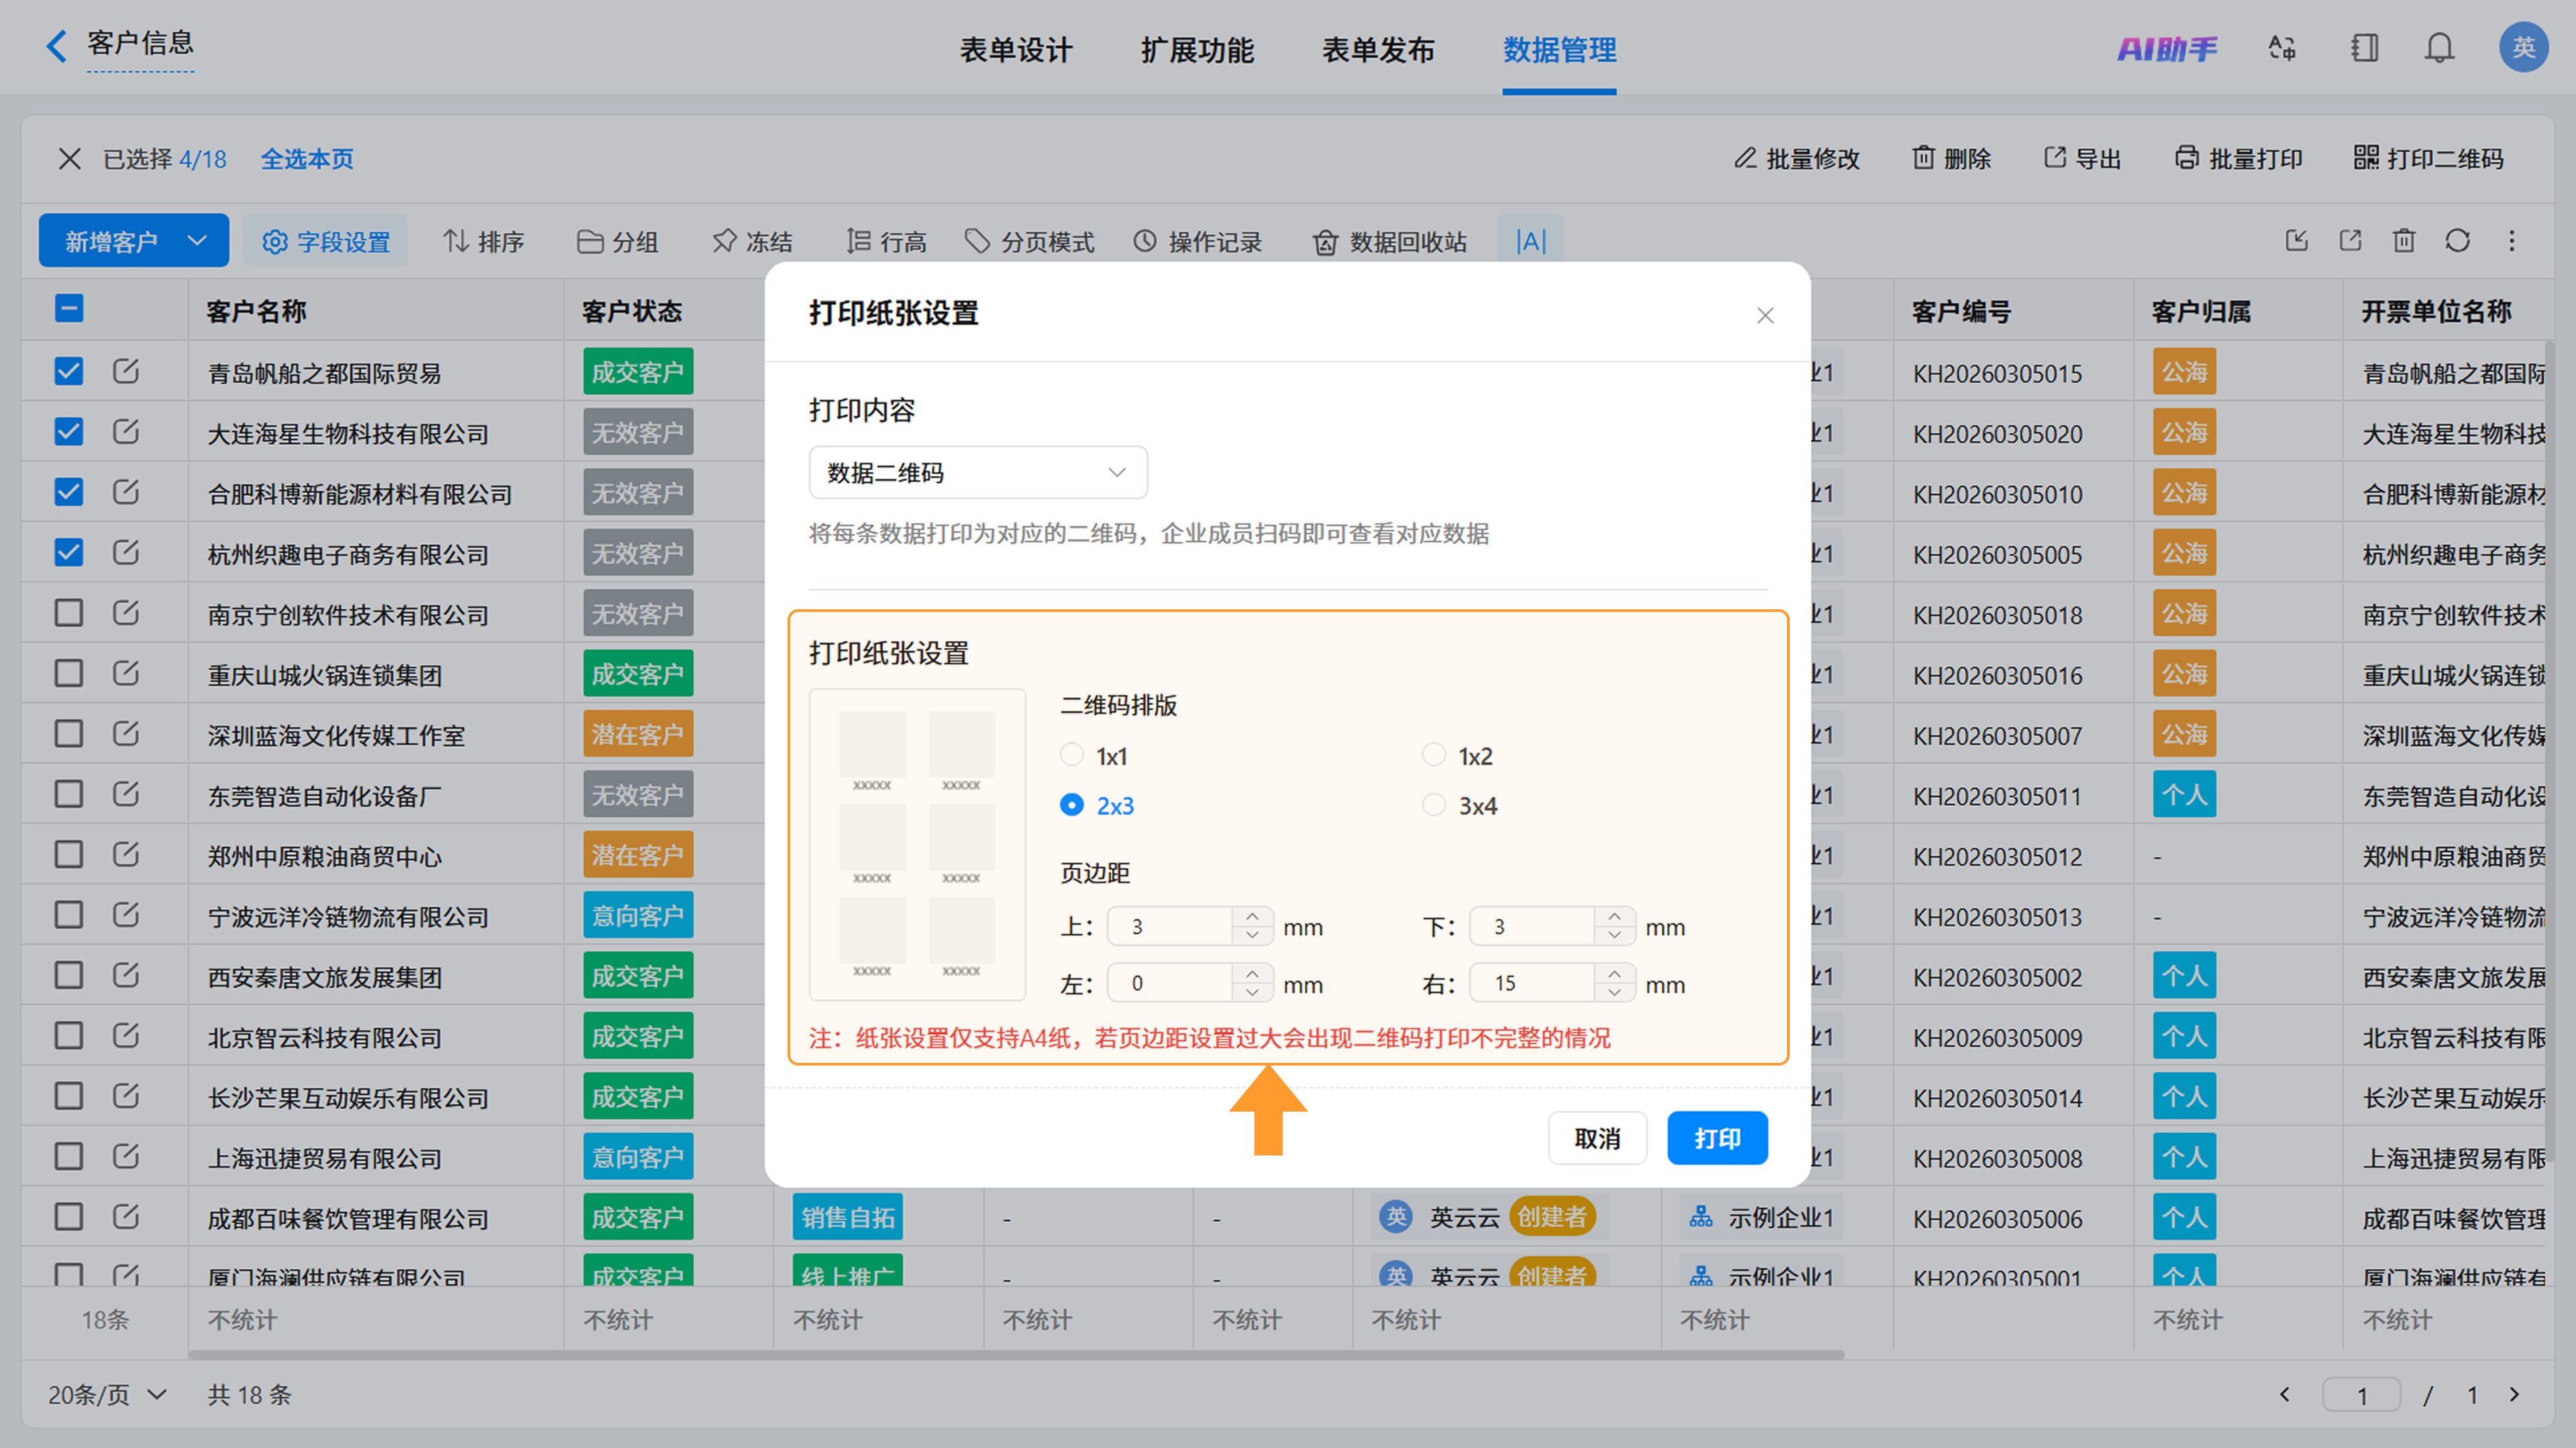Click the import icon in table toolbar
2576x1448 pixels.
(2297, 241)
